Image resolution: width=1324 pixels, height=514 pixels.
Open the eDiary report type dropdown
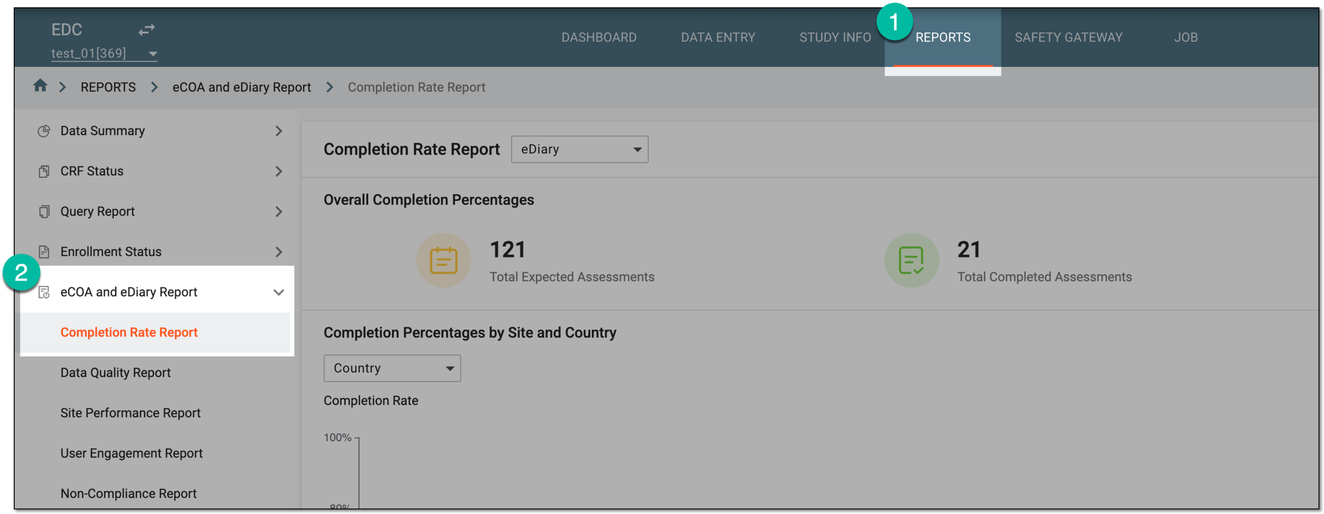coord(579,149)
